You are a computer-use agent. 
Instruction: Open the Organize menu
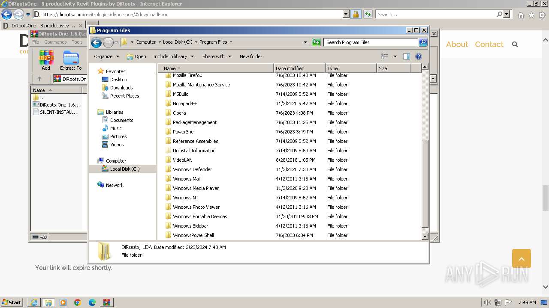pos(106,56)
